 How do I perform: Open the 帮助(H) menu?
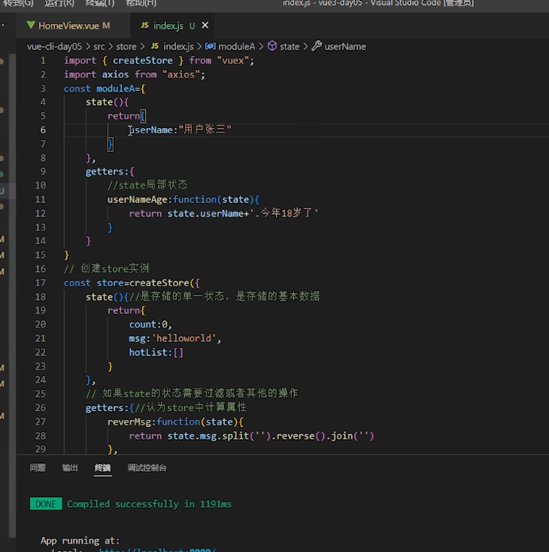[x=141, y=3]
